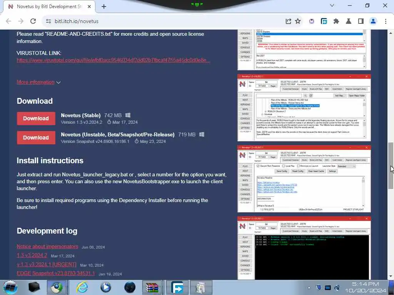Viewport: 394px width, 295px height.
Task: Open the Extensions puzzle-piece menu
Action: (336, 22)
